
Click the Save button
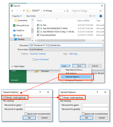[79, 66]
